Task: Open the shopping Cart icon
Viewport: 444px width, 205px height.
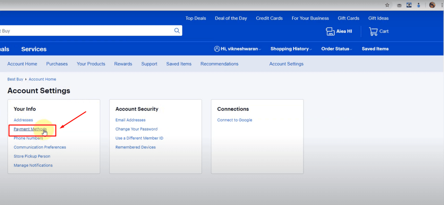Action: [x=373, y=31]
